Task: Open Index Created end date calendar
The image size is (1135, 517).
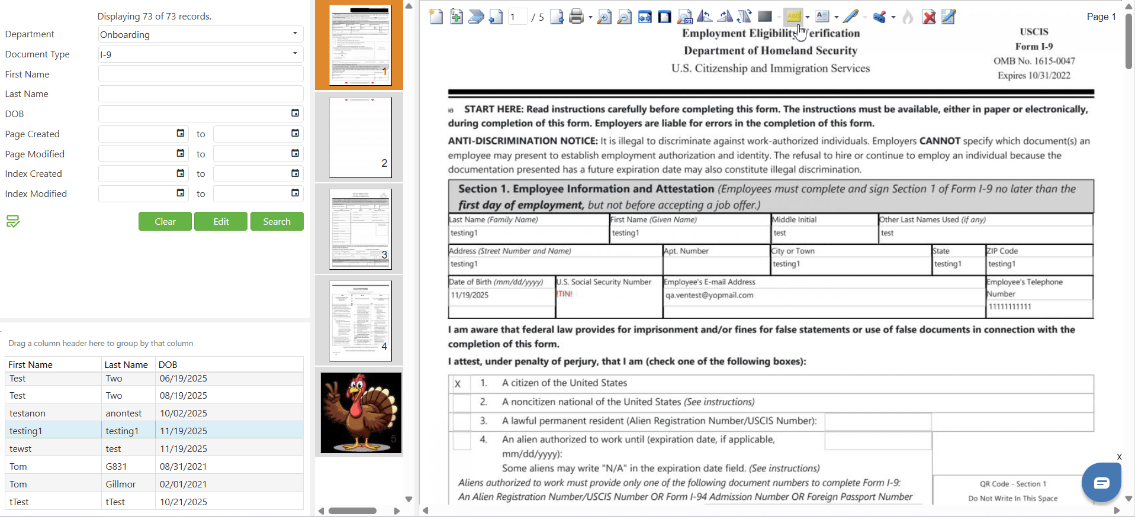Action: (295, 173)
